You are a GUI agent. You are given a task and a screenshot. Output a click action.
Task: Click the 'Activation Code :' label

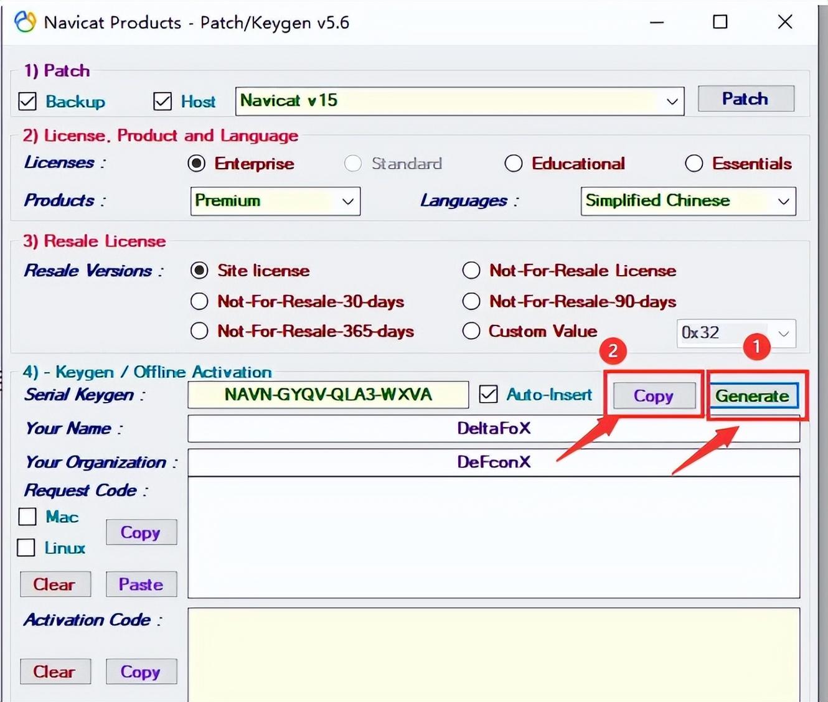(93, 620)
